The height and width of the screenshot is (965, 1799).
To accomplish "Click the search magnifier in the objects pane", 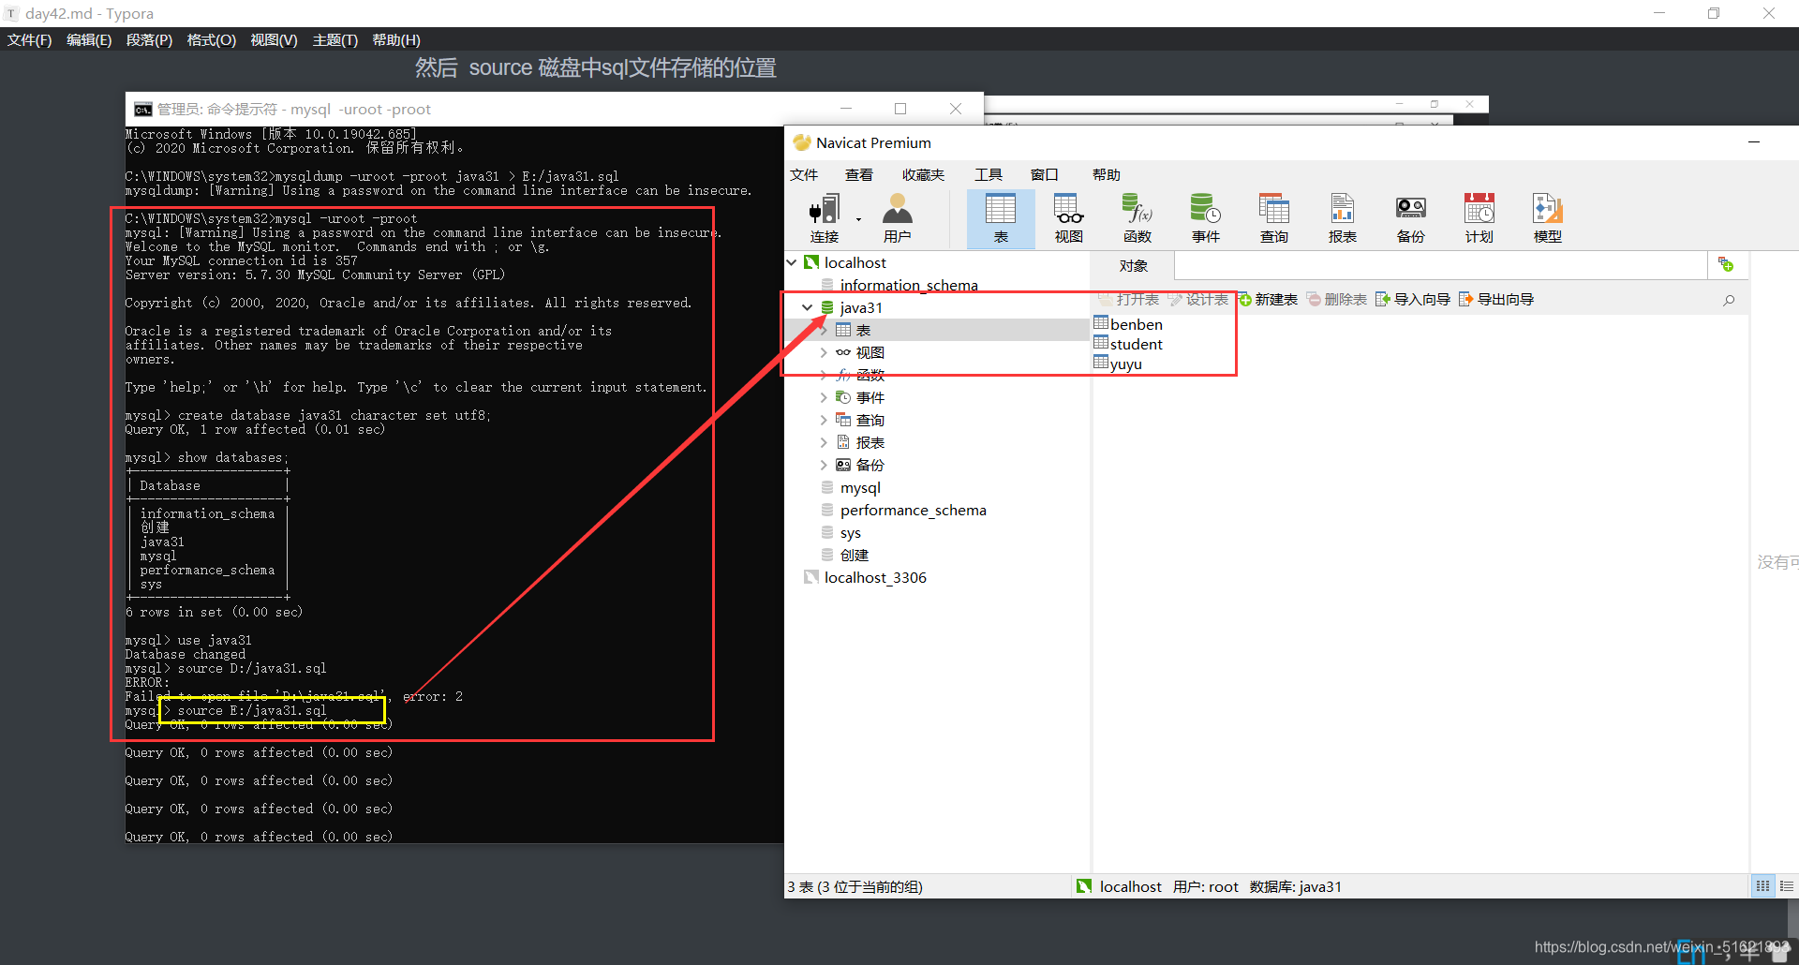I will pos(1729,300).
